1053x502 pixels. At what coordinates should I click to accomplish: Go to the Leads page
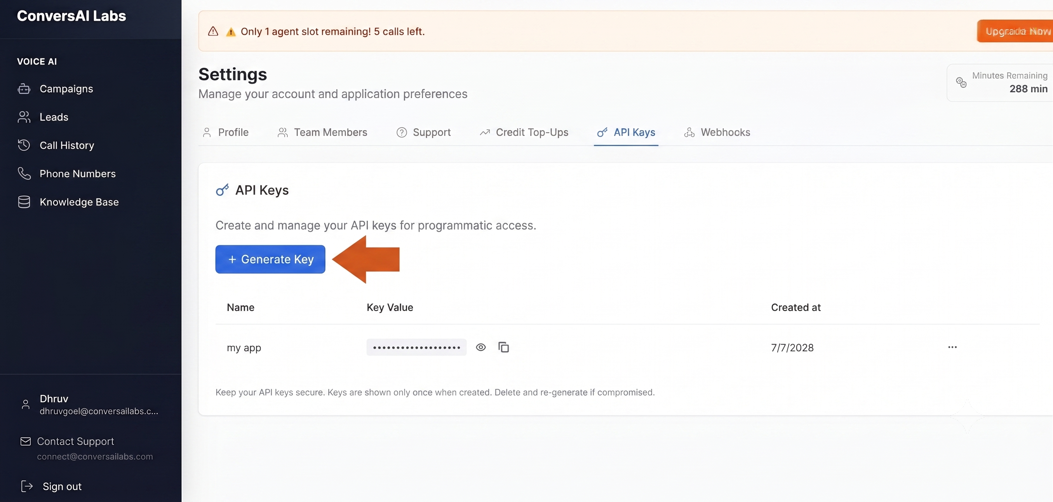(54, 117)
